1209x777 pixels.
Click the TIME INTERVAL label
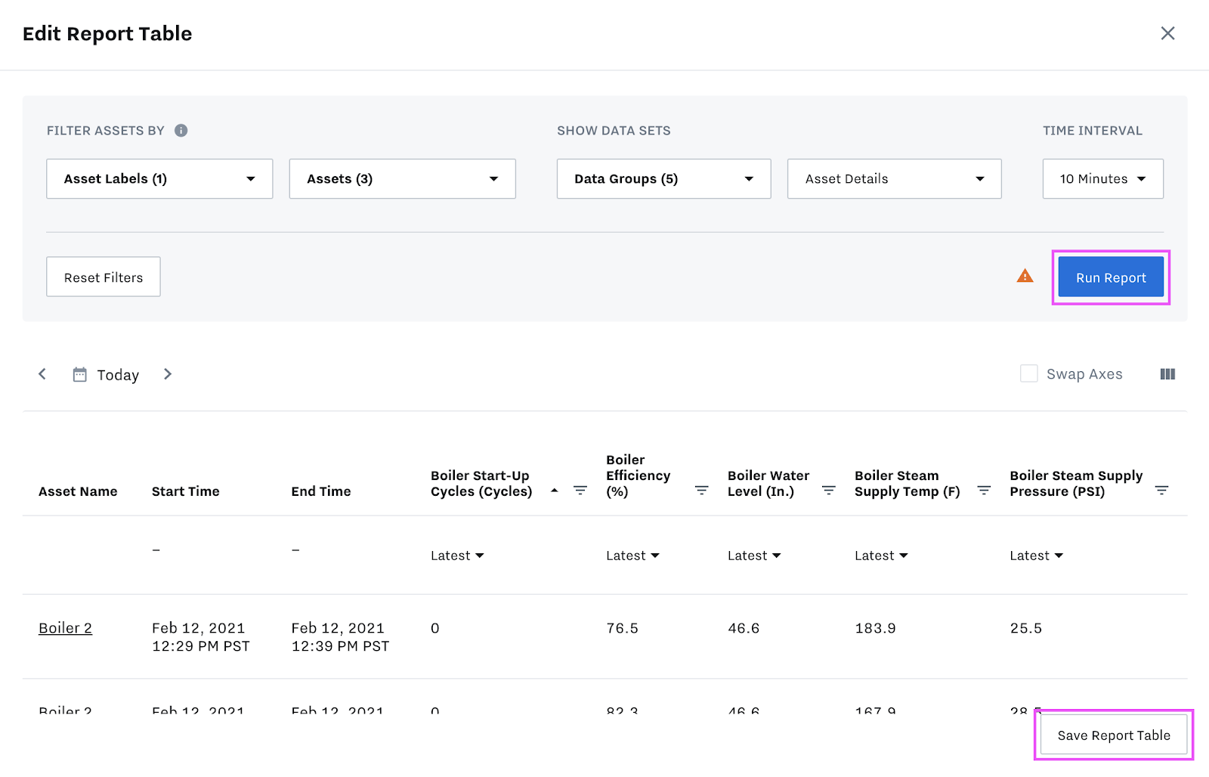pyautogui.click(x=1093, y=131)
